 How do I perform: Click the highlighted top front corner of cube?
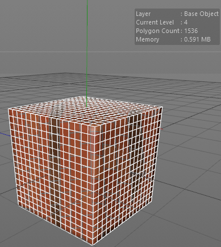coord(93,129)
